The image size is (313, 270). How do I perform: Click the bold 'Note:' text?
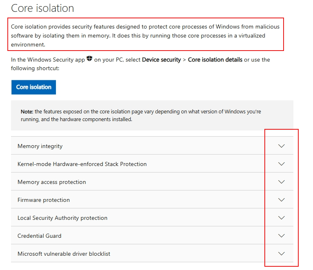[27, 112]
